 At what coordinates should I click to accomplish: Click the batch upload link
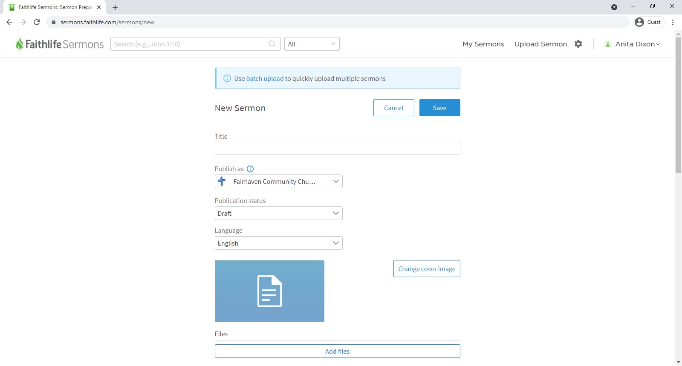[x=265, y=78]
